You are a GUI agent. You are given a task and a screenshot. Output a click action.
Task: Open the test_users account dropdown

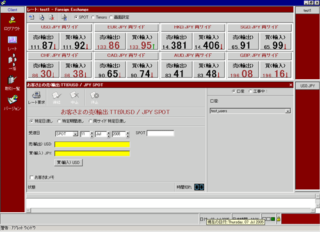(288, 111)
